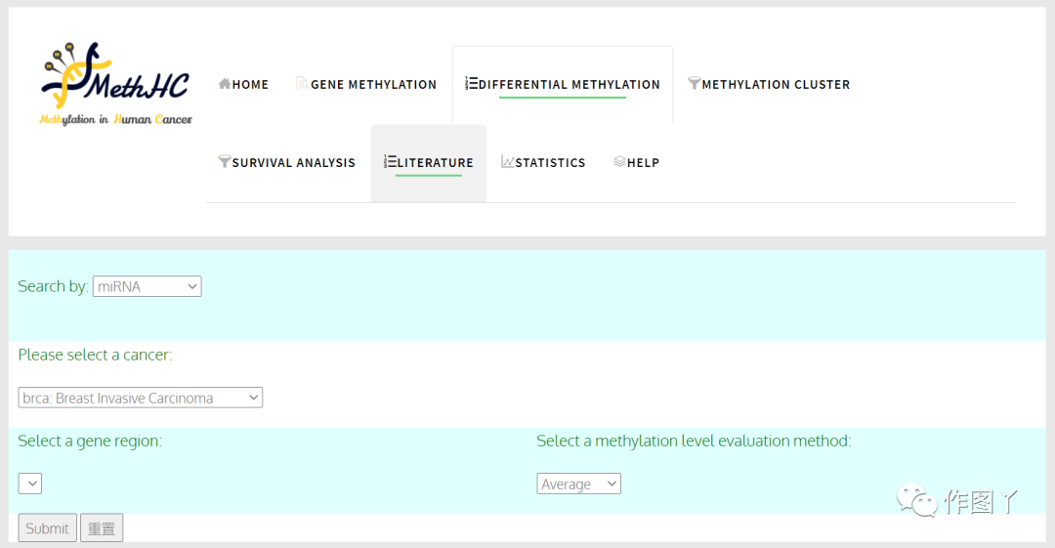Click the funnel icon beside Survival Analysis

pos(225,161)
